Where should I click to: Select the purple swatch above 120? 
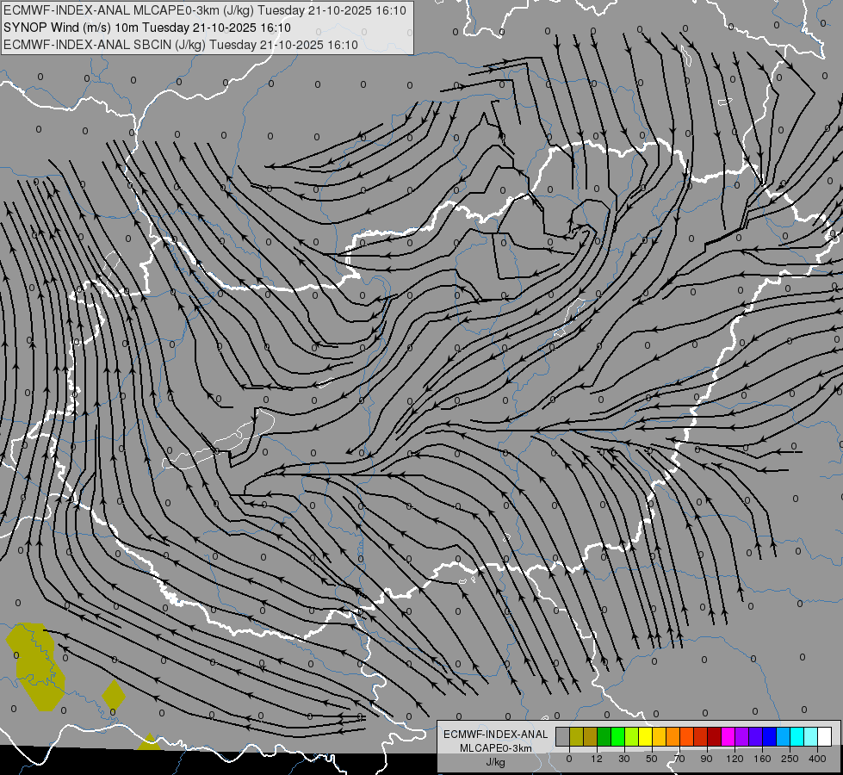coord(742,736)
